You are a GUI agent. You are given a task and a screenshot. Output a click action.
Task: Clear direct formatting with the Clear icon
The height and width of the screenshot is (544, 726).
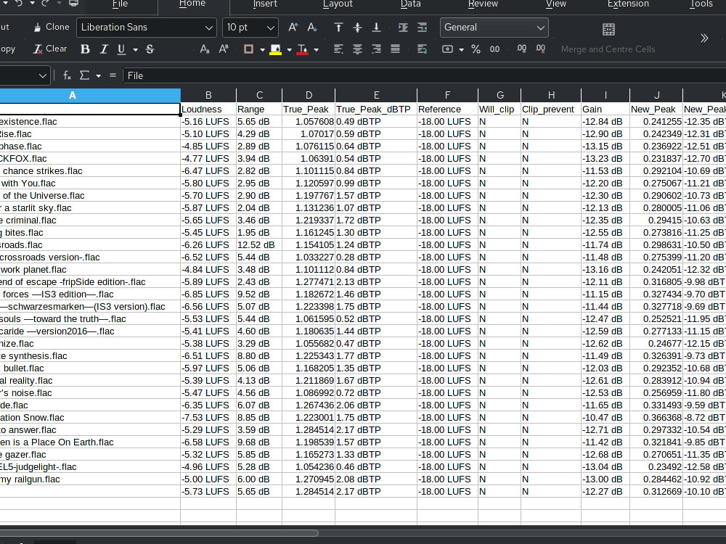coord(49,49)
